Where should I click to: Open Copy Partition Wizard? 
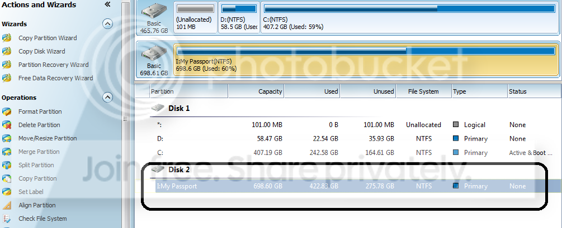(48, 38)
